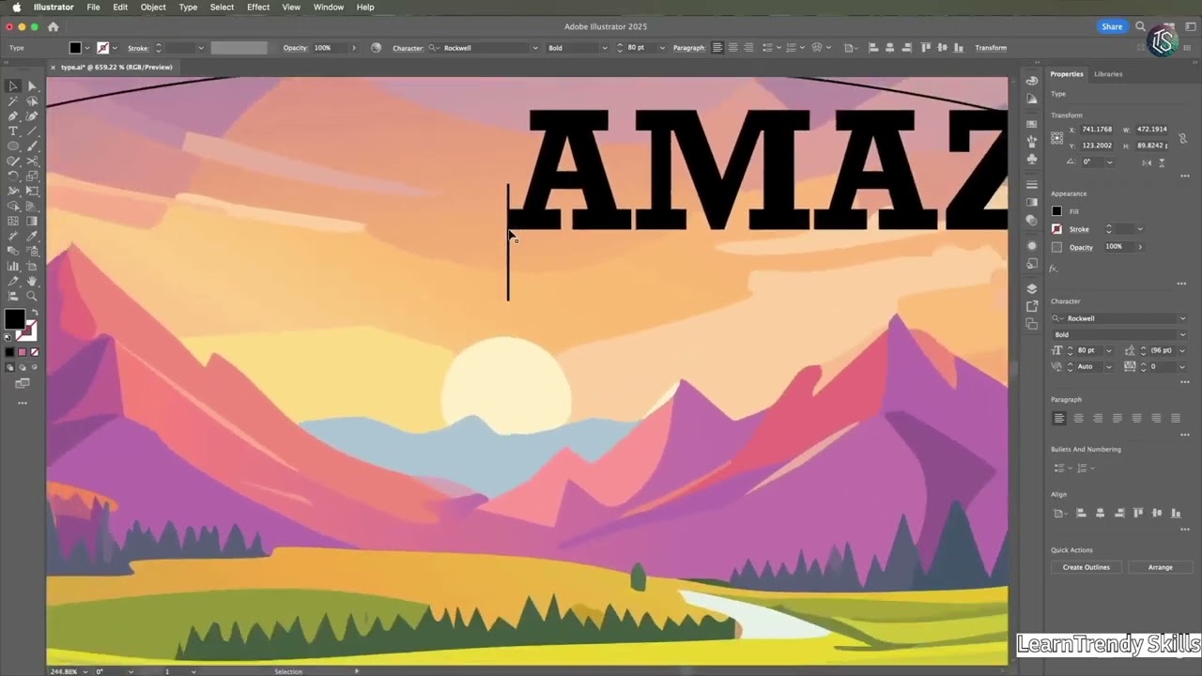Screen dimensions: 1202x676
Task: Open the Apple menu
Action: tap(15, 7)
